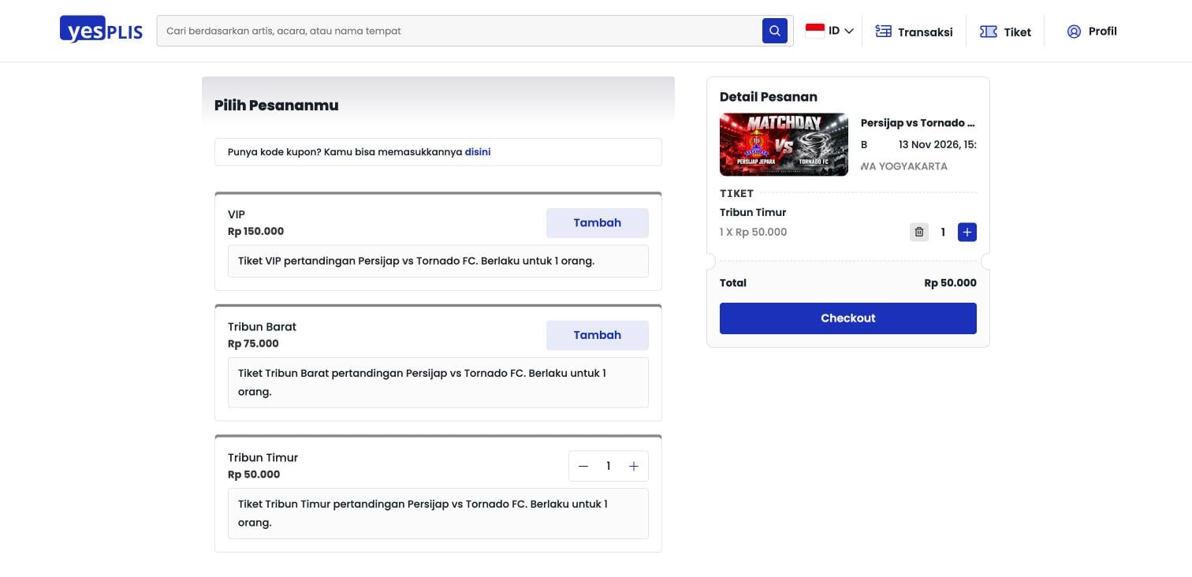Add a VIP ticket with Tambah

tap(598, 223)
